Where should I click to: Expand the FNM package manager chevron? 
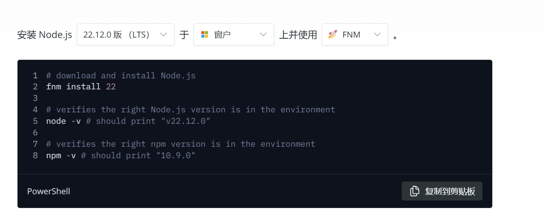pyautogui.click(x=377, y=34)
